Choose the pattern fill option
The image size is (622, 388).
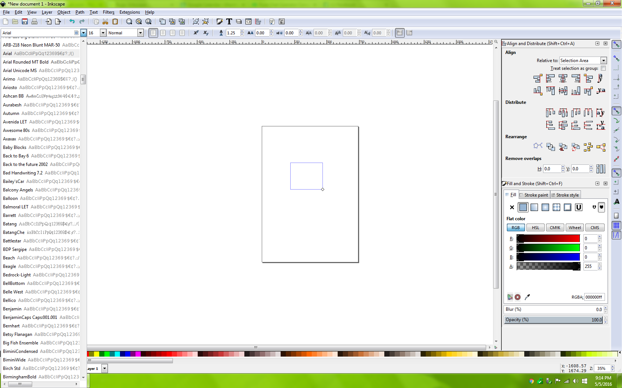pyautogui.click(x=556, y=207)
